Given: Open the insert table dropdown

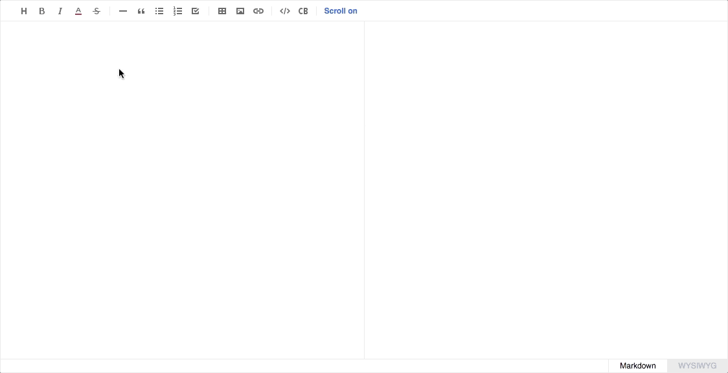Looking at the screenshot, I should [x=222, y=11].
